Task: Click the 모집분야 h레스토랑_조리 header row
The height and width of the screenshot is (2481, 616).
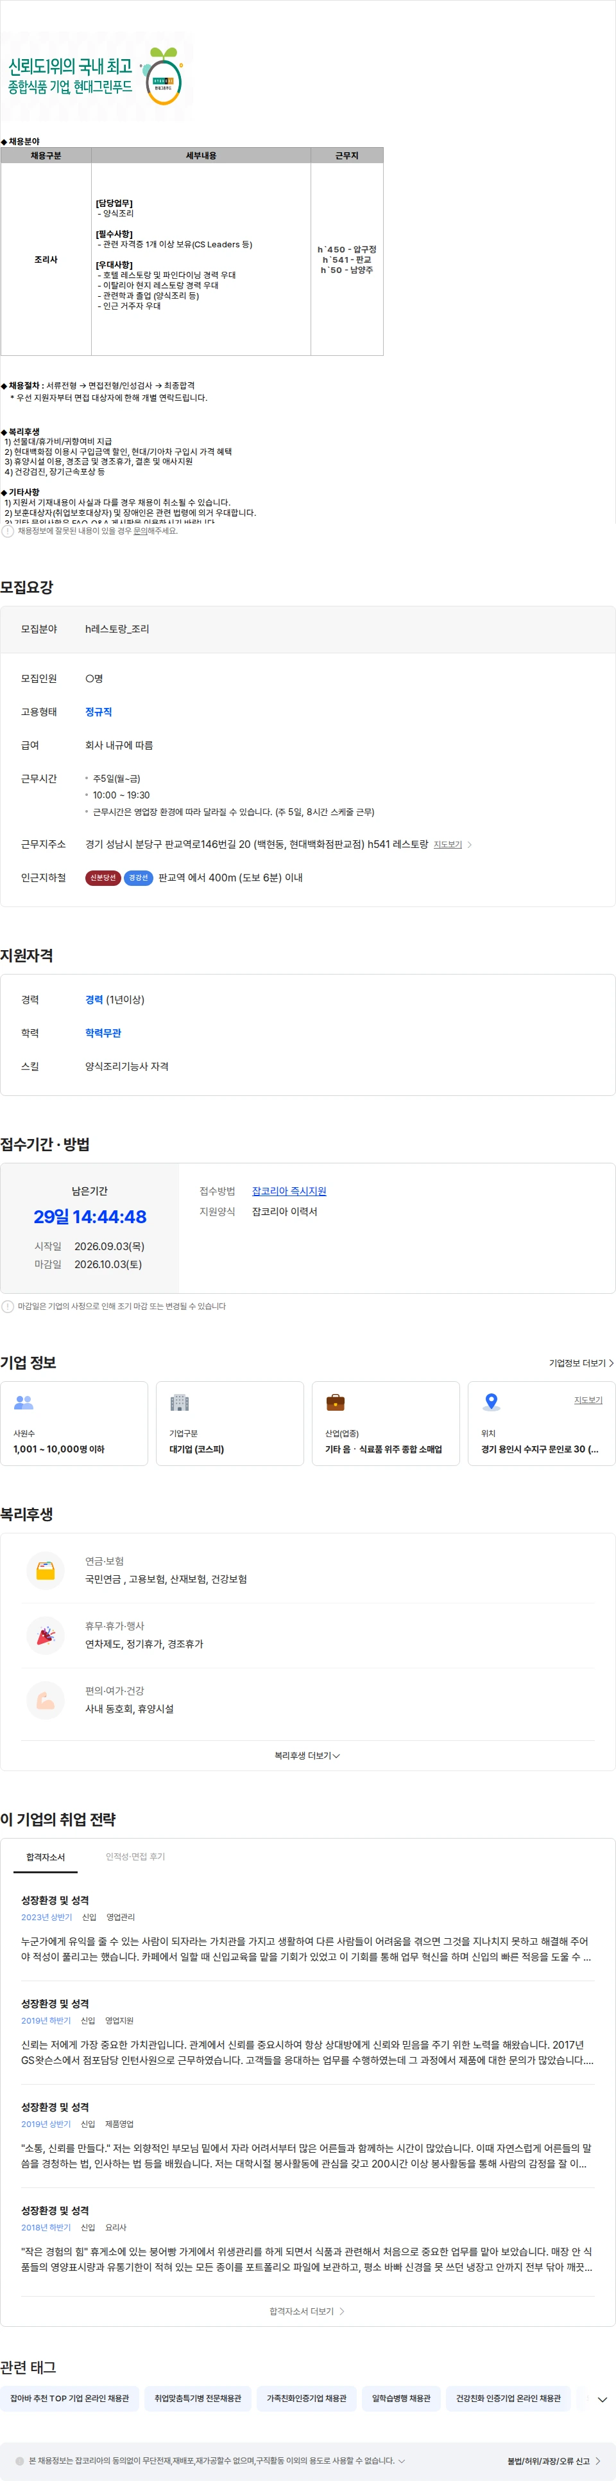Action: click(307, 629)
